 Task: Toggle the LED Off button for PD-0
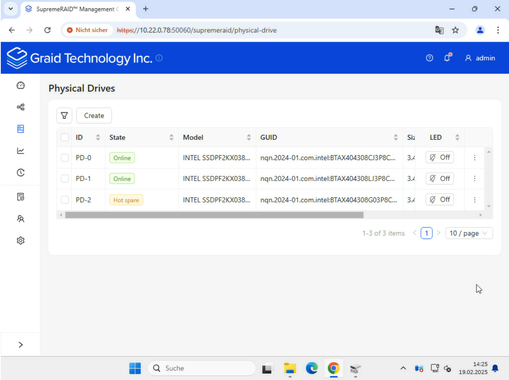click(440, 157)
